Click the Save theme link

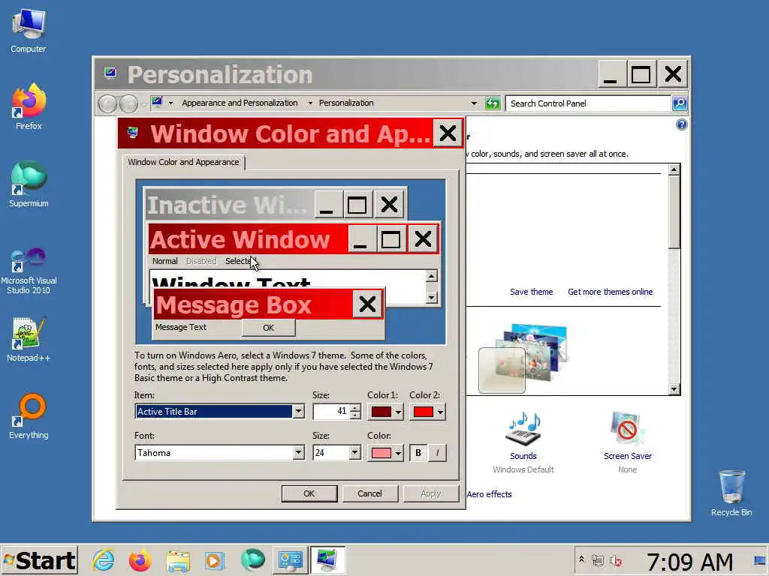point(531,292)
